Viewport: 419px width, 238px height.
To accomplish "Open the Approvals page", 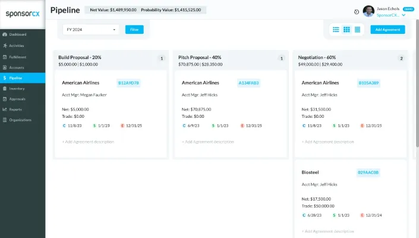I will [17, 99].
